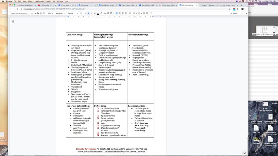This screenshot has width=278, height=156.
Task: Click Explore button at bottom right
Action: tap(245, 153)
